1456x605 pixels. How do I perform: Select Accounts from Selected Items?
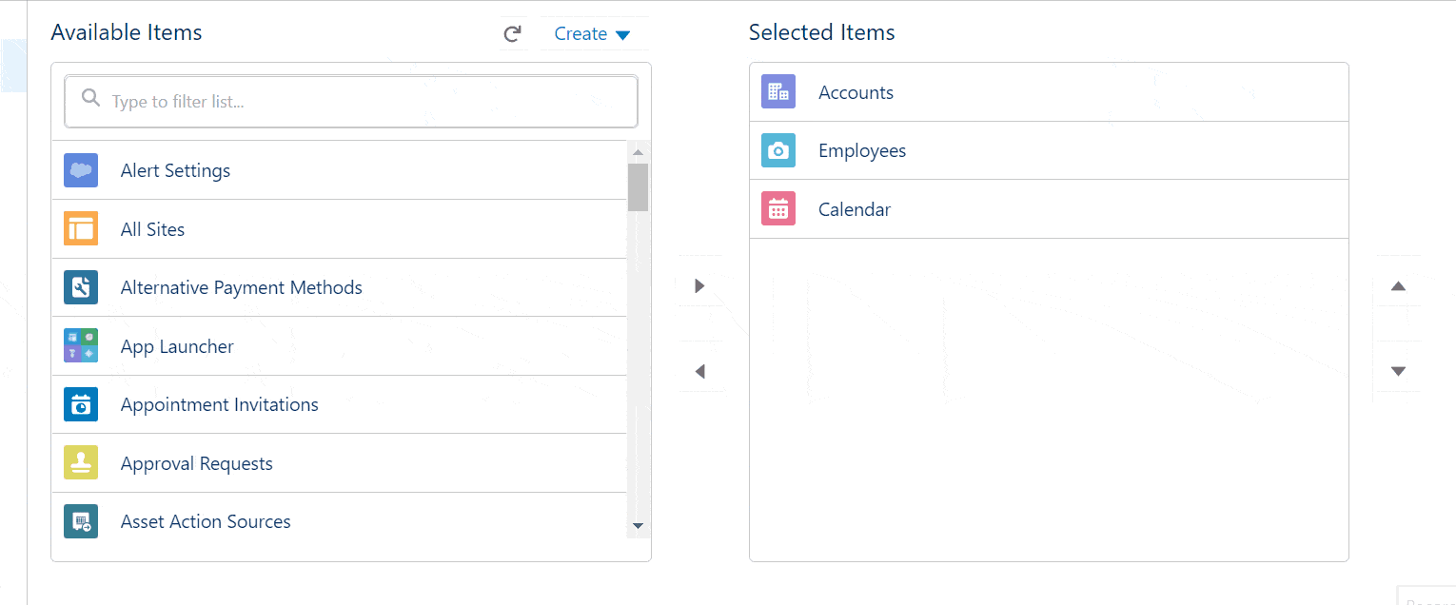(856, 91)
